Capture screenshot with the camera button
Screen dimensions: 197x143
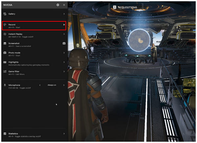coord(64,43)
